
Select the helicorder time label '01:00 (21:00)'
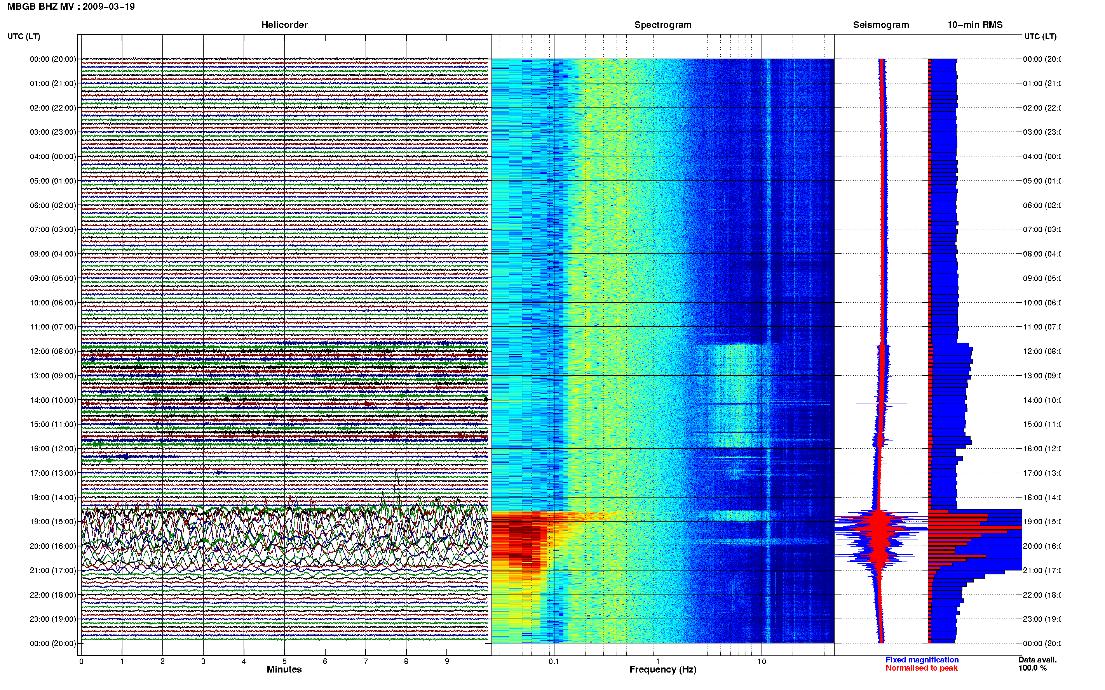53,83
